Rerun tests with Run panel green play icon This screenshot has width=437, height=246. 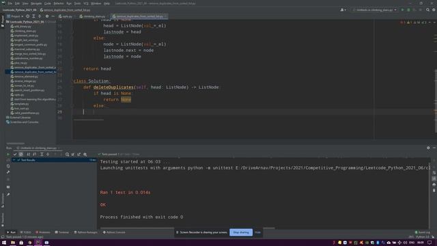coord(8,154)
